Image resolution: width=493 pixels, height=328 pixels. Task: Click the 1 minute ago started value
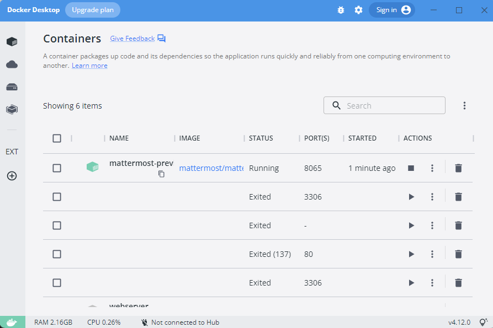pyautogui.click(x=372, y=168)
